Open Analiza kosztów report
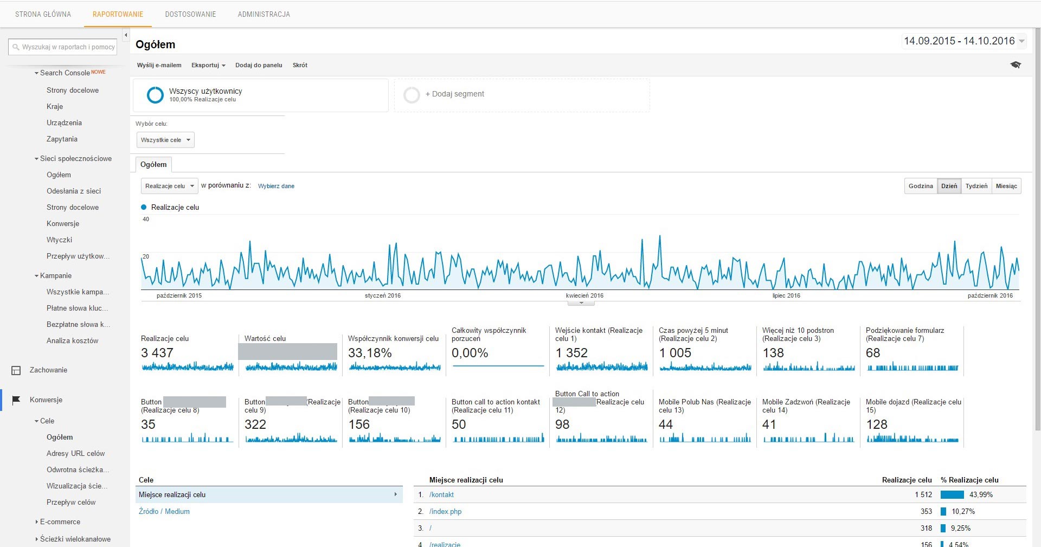Screen dimensions: 1041x547 pyautogui.click(x=72, y=341)
